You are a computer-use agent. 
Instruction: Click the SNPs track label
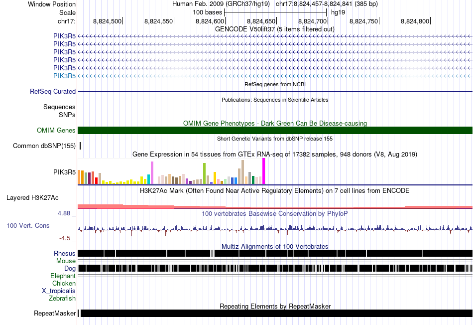click(67, 115)
